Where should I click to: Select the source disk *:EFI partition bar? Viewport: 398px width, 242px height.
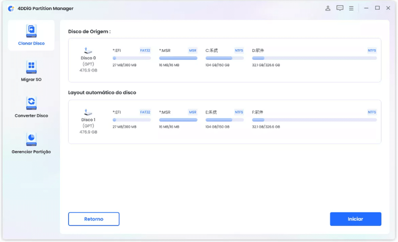[x=132, y=58]
